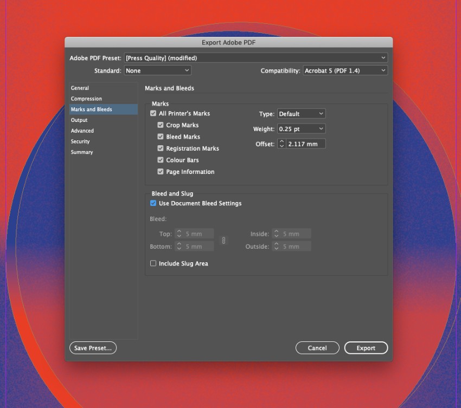Click the bleed link chain icon
The height and width of the screenshot is (408, 461).
[x=223, y=241]
